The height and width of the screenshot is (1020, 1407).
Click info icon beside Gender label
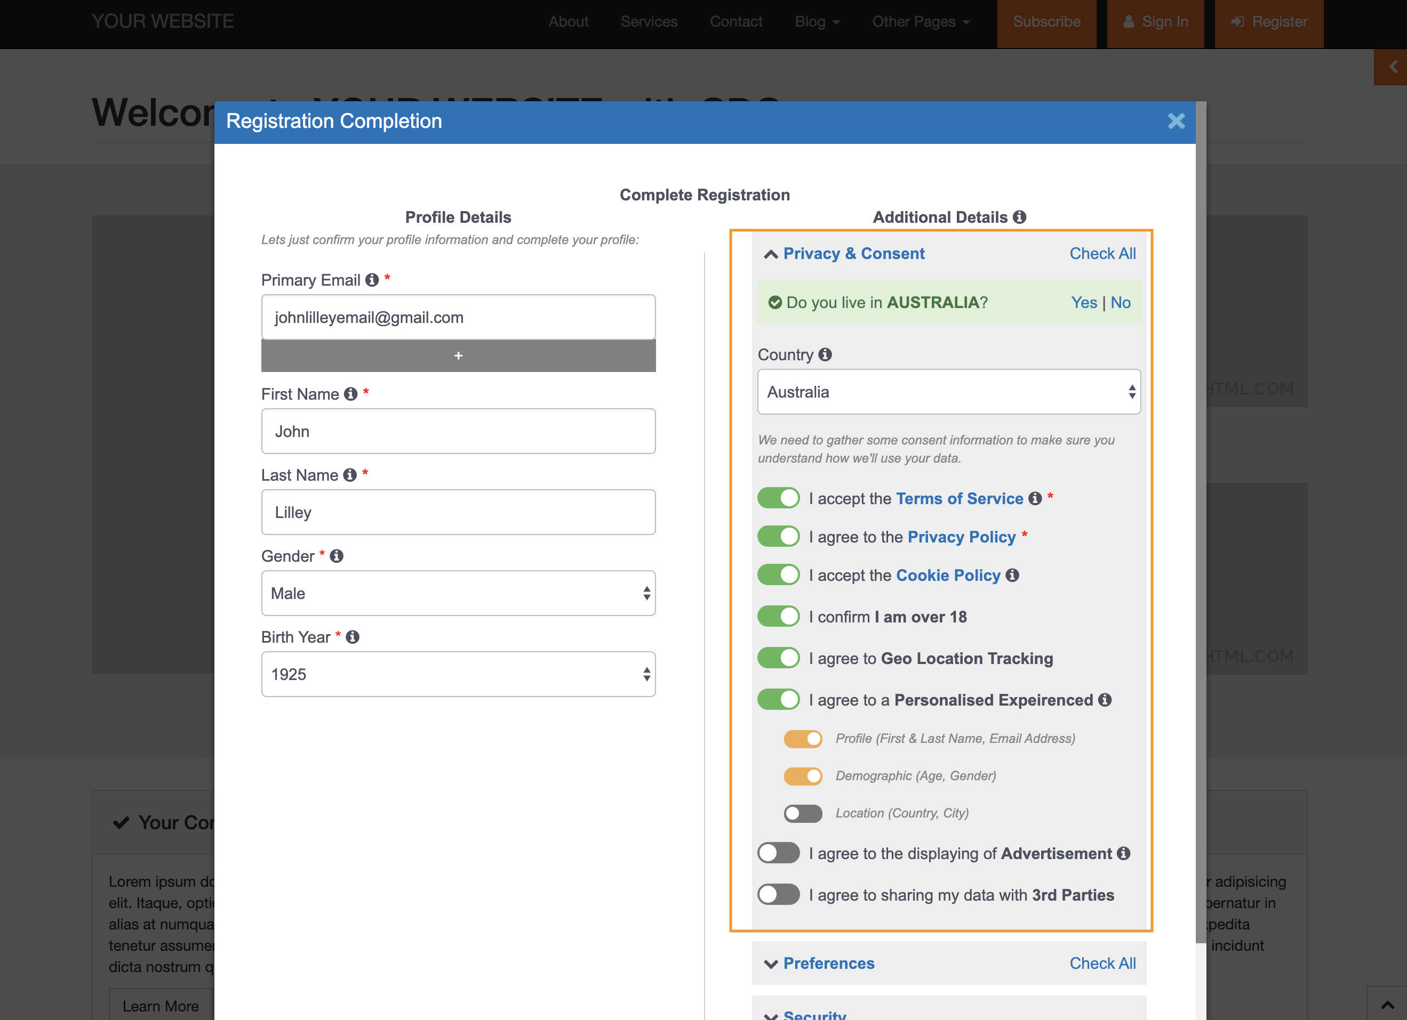(336, 556)
